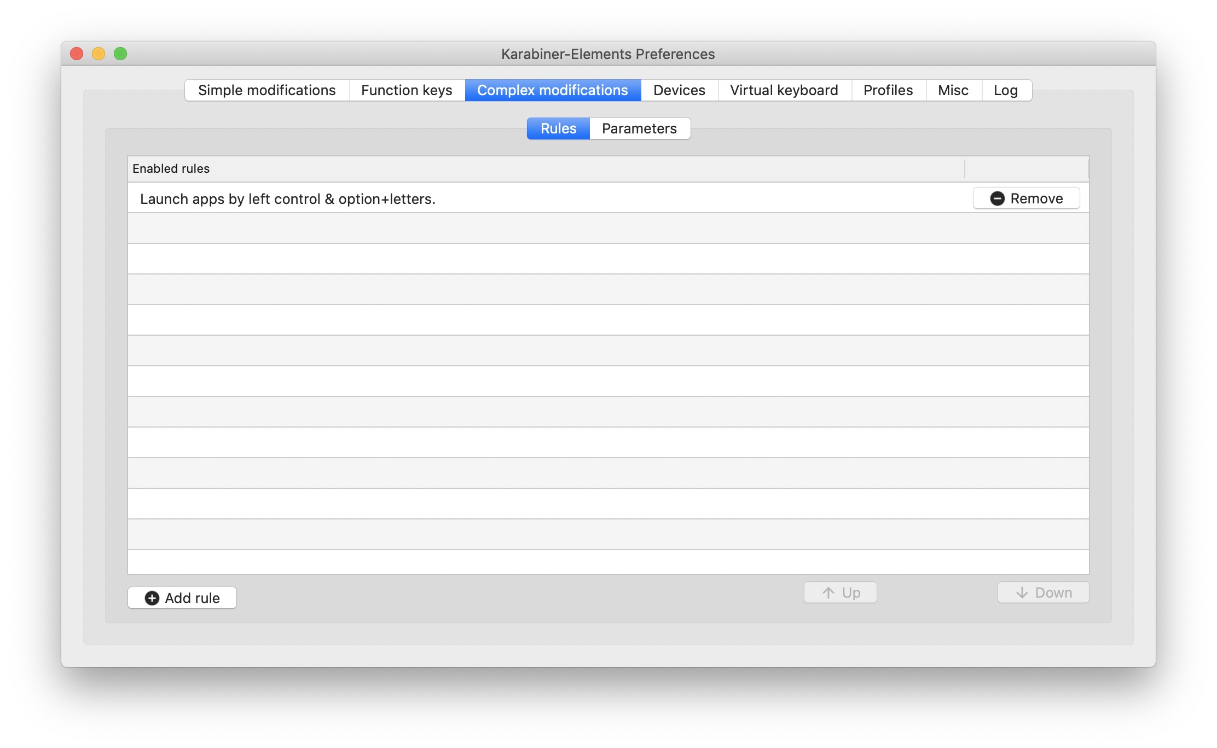1217x748 pixels.
Task: Click the minus icon on Remove button
Action: tap(997, 198)
